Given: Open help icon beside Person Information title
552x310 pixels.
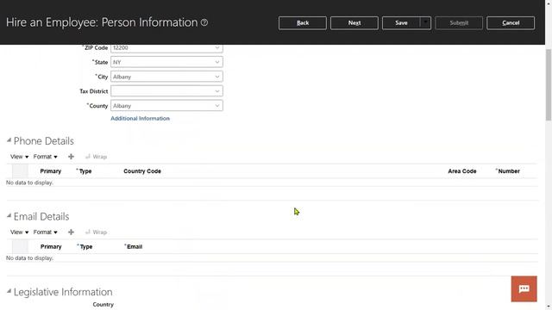Looking at the screenshot, I should (x=204, y=22).
